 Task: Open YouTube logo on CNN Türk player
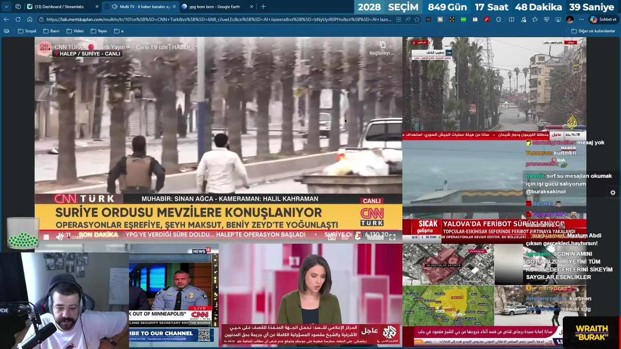click(375, 237)
